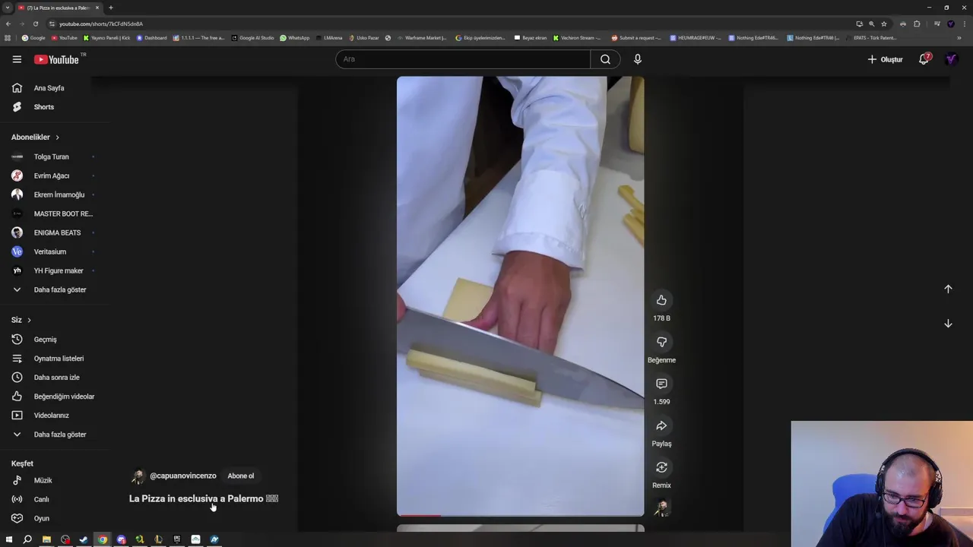The image size is (973, 547).
Task: Open Shorts in the sidebar
Action: (43, 107)
